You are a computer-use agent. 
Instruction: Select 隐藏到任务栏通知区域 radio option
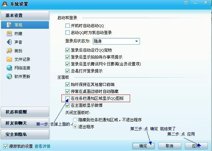tap(75, 120)
